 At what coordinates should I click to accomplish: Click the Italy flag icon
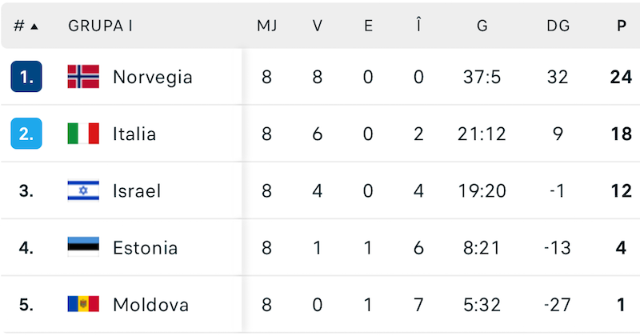[83, 134]
